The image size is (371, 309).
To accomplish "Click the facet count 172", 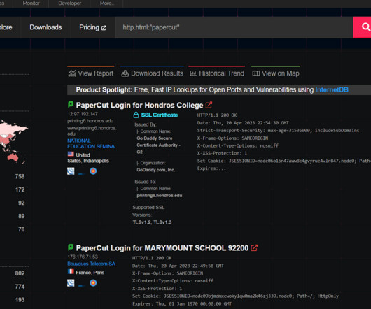I will [x=20, y=189].
